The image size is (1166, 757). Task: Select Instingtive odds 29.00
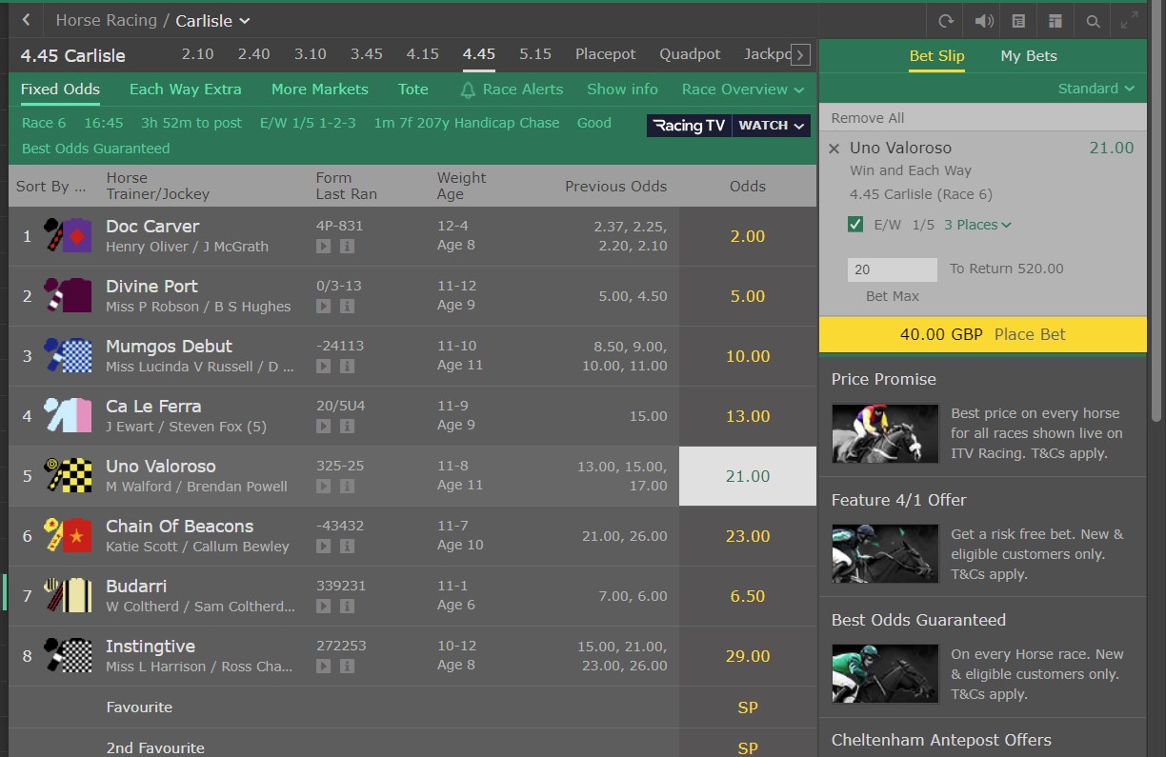(x=748, y=656)
